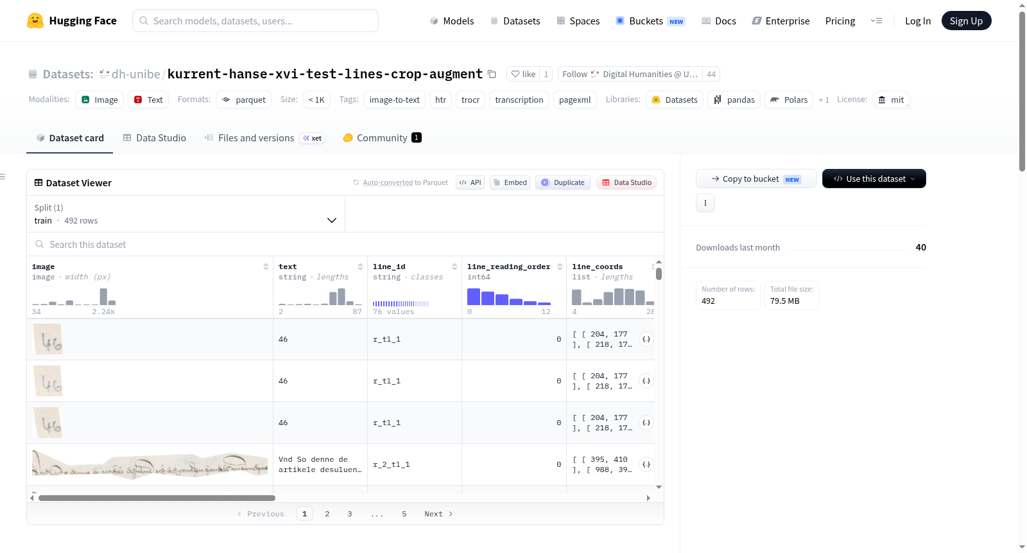Open Enterprise in the top navigation
This screenshot has height=553, width=1027.
point(781,21)
